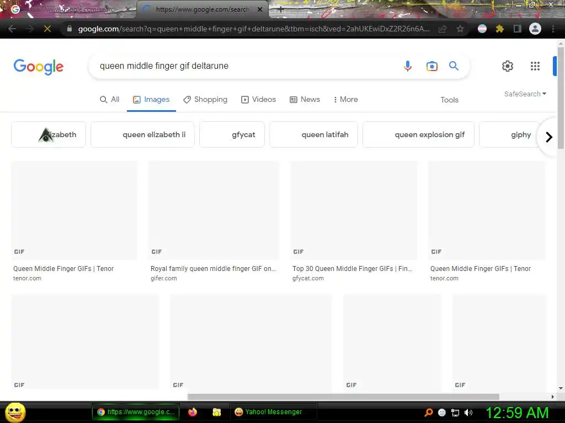Close the active google.com/search tab
Image resolution: width=565 pixels, height=423 pixels.
[260, 9]
